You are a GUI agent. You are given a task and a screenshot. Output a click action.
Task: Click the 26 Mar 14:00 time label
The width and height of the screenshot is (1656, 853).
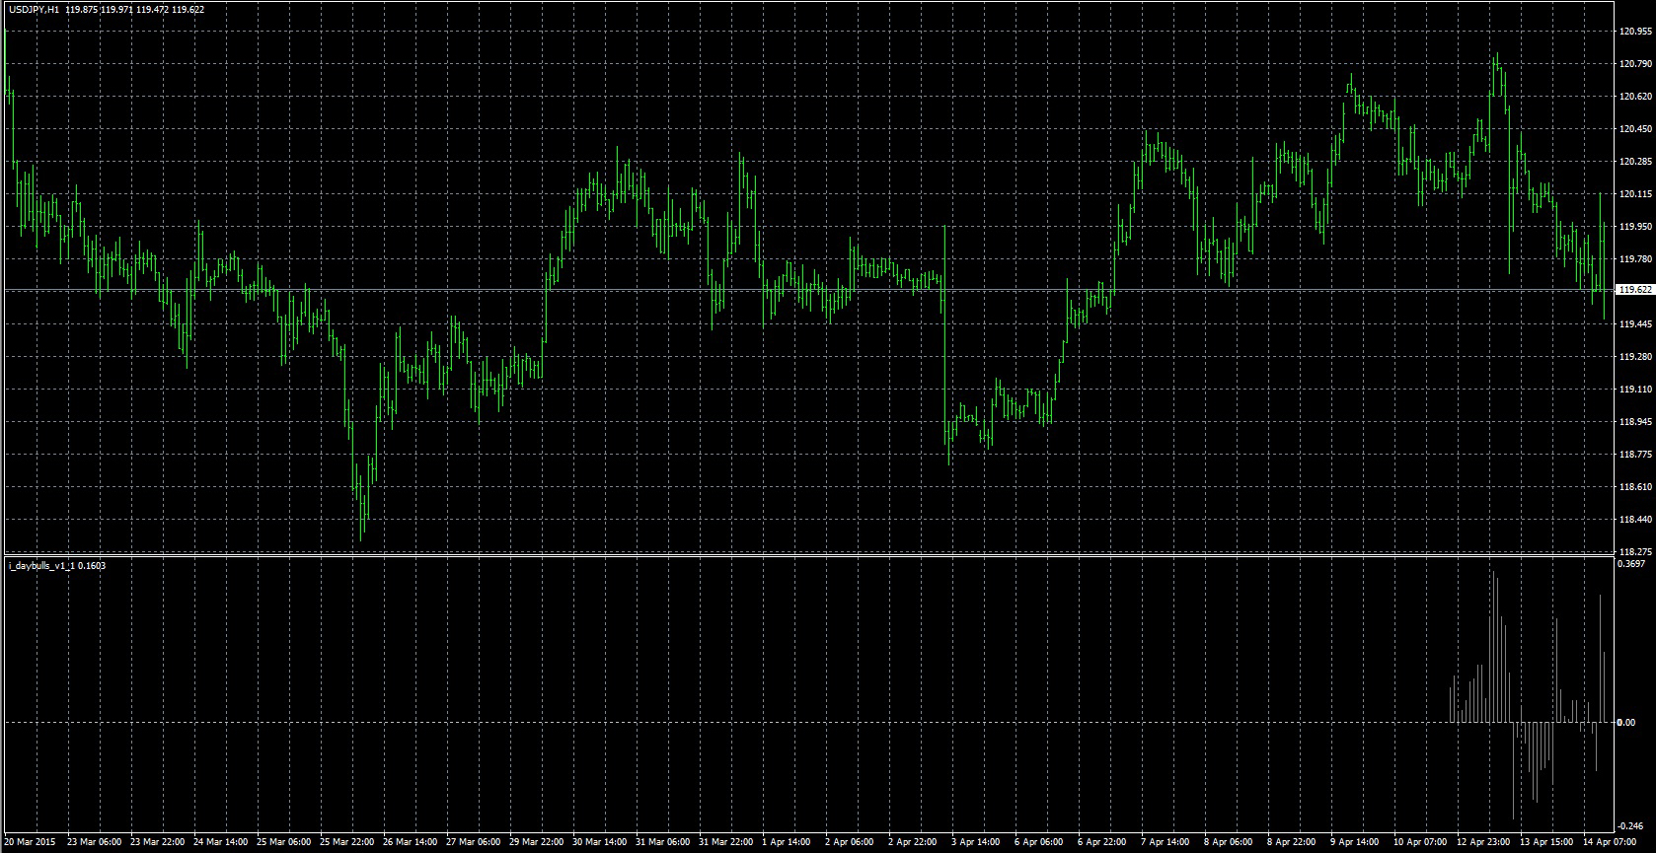(411, 843)
